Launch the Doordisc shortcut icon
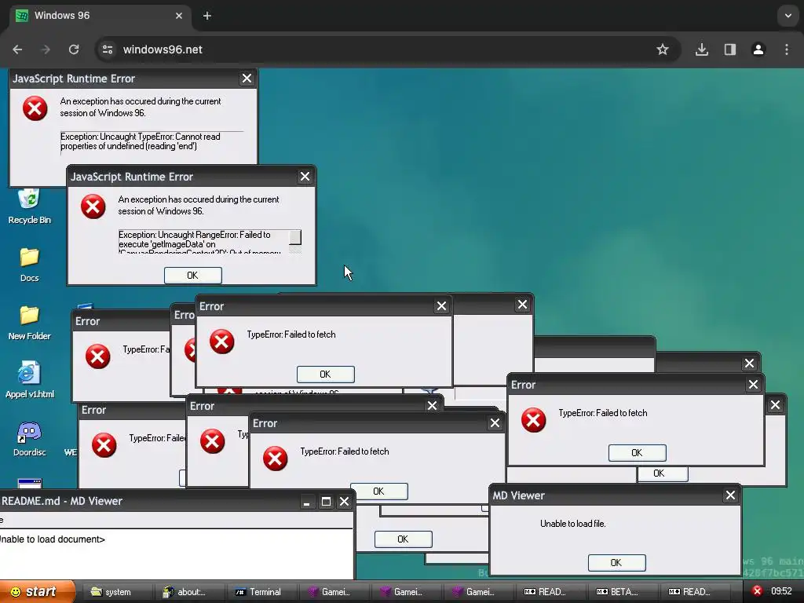The height and width of the screenshot is (603, 804). pyautogui.click(x=29, y=439)
